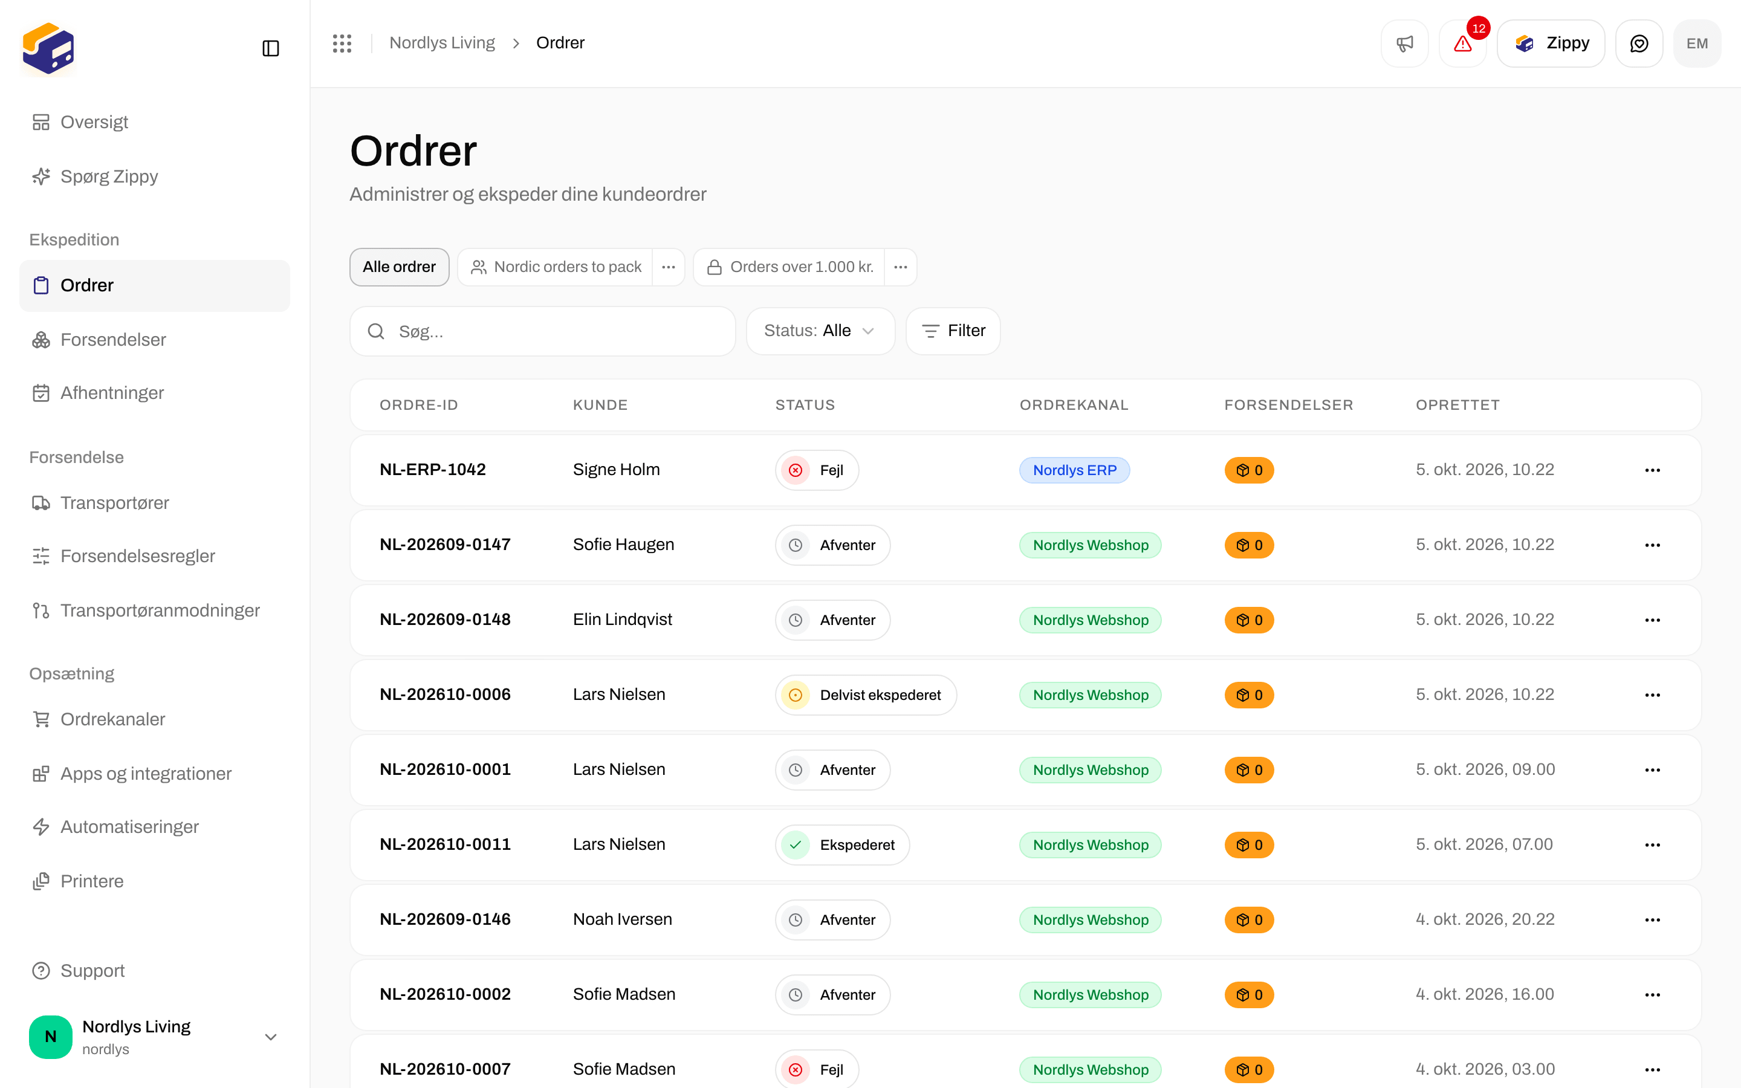Screen dimensions: 1741x1088
Task: Open Spørg Zippy in sidebar
Action: [155, 176]
